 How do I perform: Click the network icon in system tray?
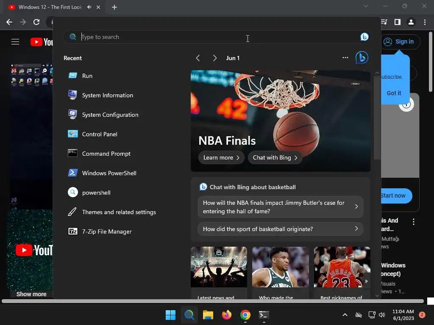click(x=372, y=315)
